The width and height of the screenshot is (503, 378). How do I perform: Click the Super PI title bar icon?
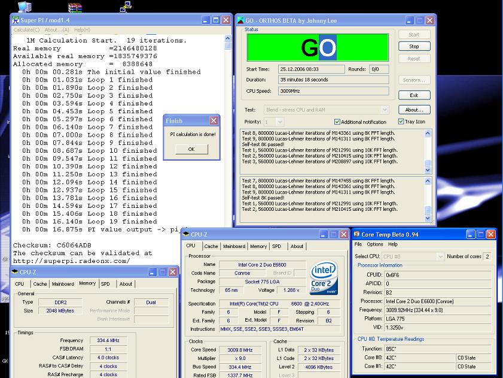coord(16,20)
